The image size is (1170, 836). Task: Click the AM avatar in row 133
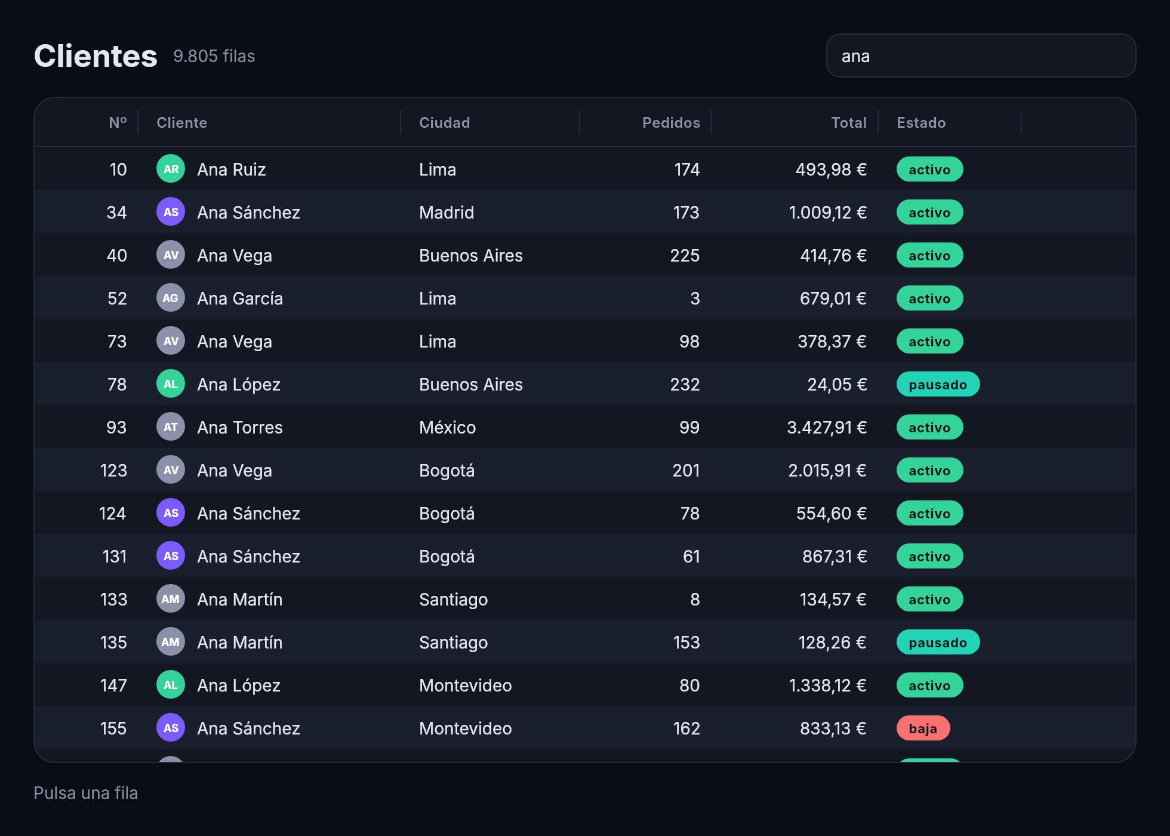(171, 599)
